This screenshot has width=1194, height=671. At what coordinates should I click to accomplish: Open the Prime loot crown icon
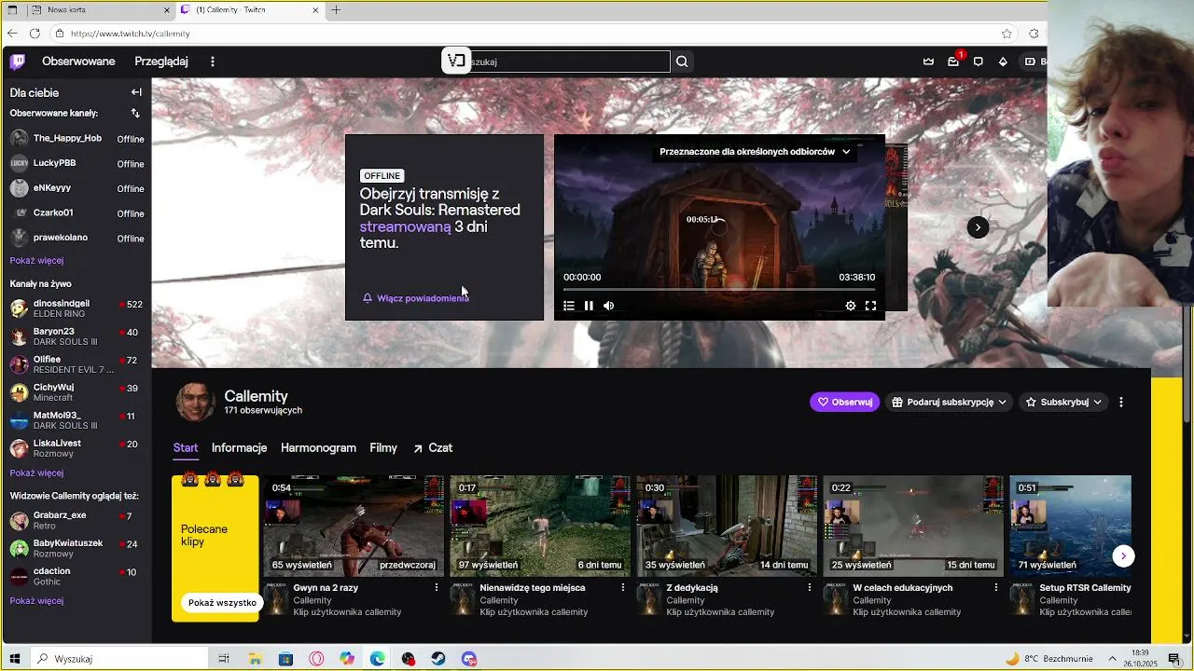[928, 62]
